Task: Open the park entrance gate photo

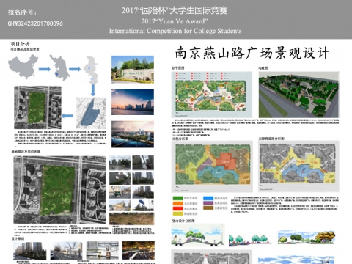Action: [x=133, y=70]
